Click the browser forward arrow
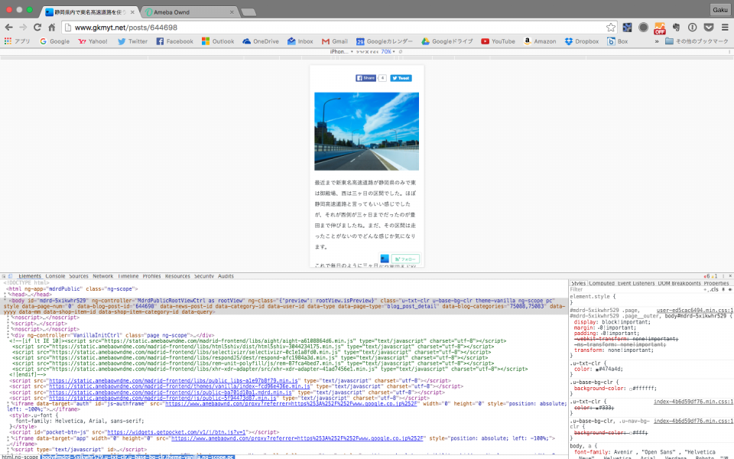Image resolution: width=734 pixels, height=459 pixels. [23, 28]
